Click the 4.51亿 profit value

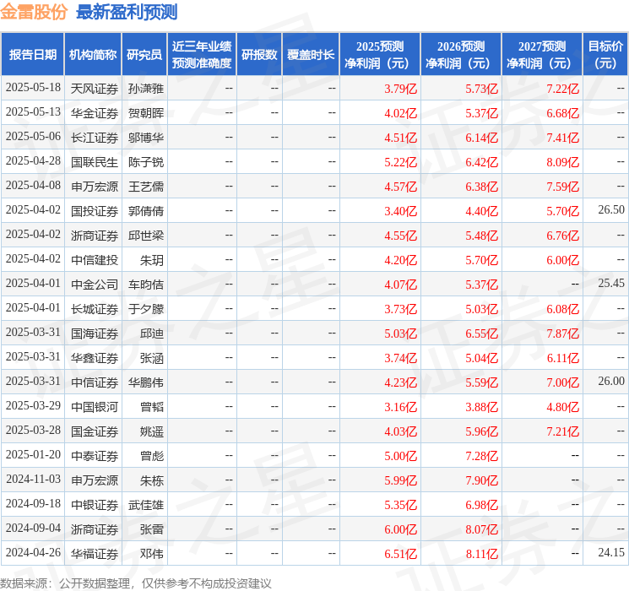click(400, 138)
